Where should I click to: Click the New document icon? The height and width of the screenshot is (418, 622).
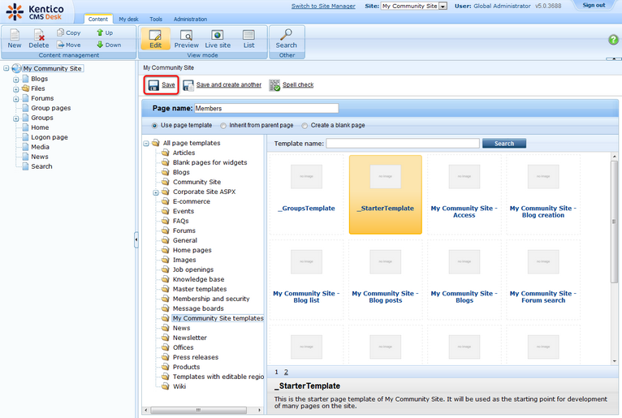[15, 38]
